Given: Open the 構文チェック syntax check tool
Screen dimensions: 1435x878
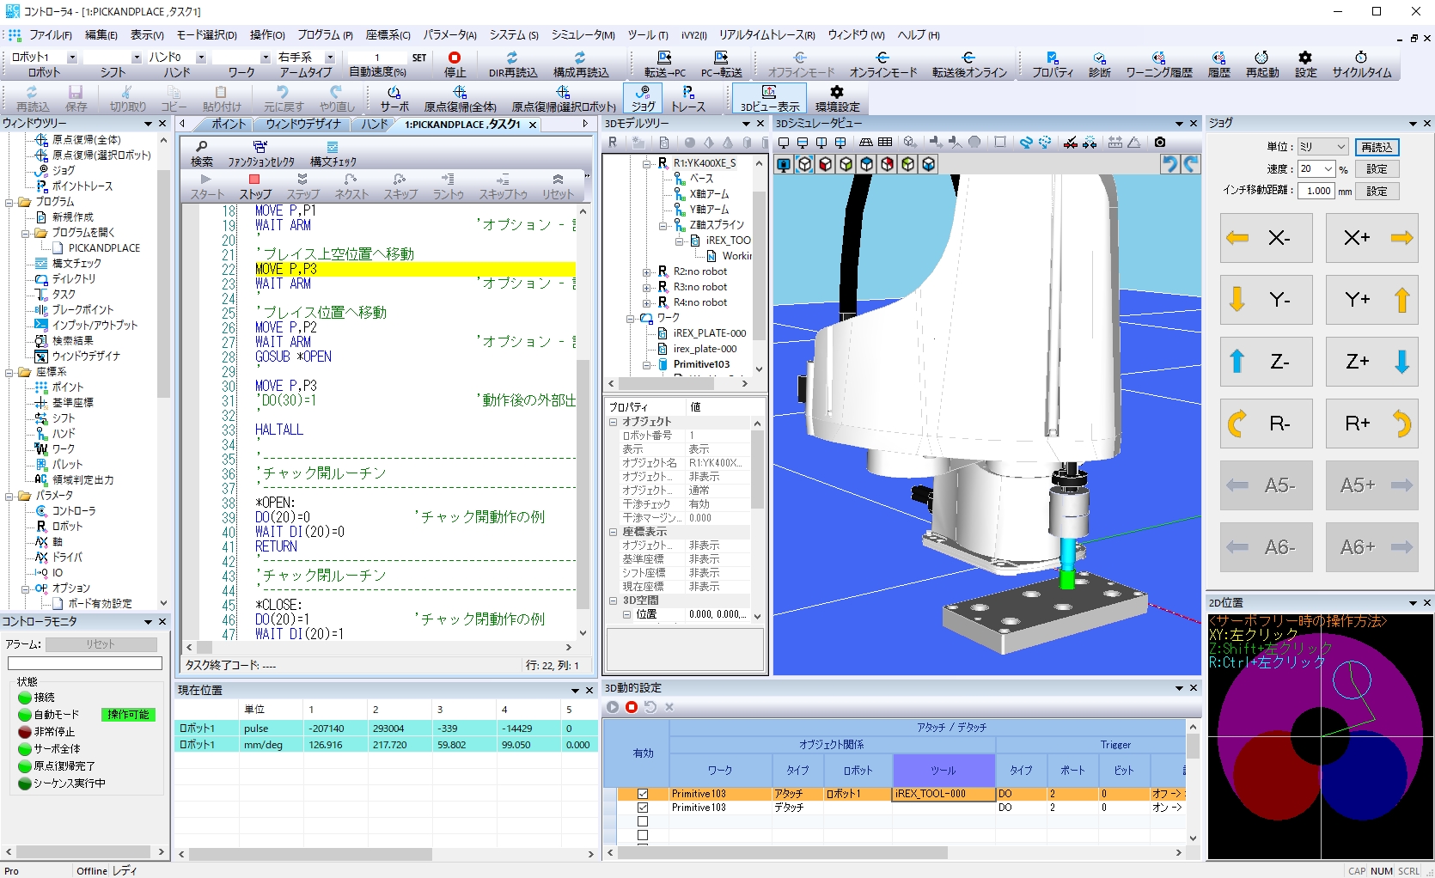Looking at the screenshot, I should [x=333, y=153].
